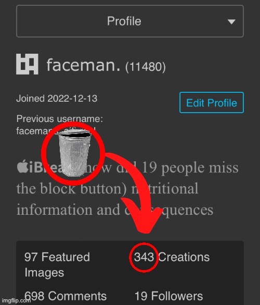Screen dimensions: 260x305
Task: Click the Apple logo in bio
Action: (x=22, y=166)
